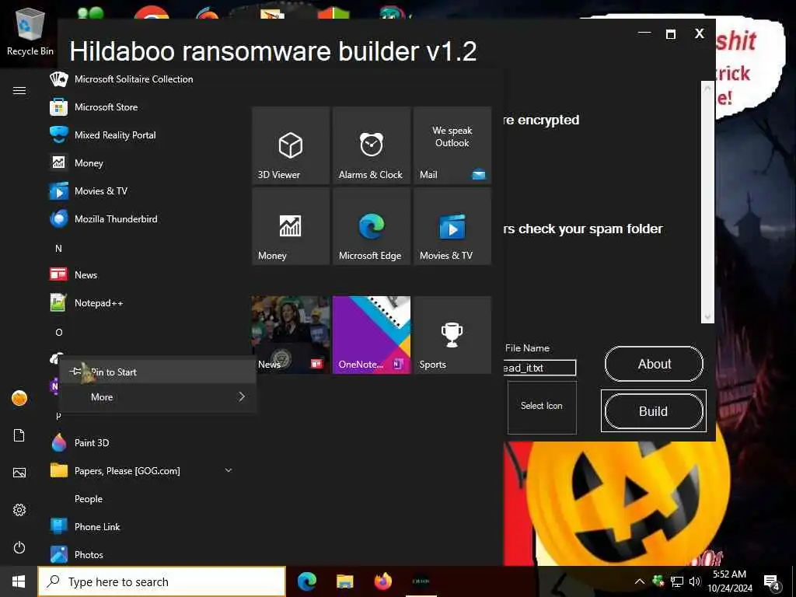Open the Movies & TV tile
The height and width of the screenshot is (597, 796).
point(452,226)
